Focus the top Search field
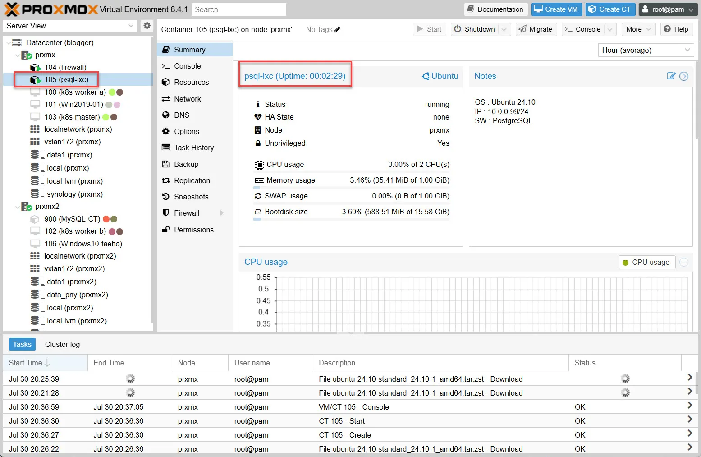The height and width of the screenshot is (457, 701). (x=238, y=9)
